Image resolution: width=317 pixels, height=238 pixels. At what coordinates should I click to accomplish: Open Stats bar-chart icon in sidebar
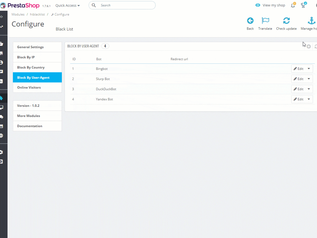[1, 81]
